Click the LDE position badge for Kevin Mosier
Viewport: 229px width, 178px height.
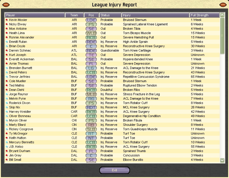pyautogui.click(x=91, y=20)
